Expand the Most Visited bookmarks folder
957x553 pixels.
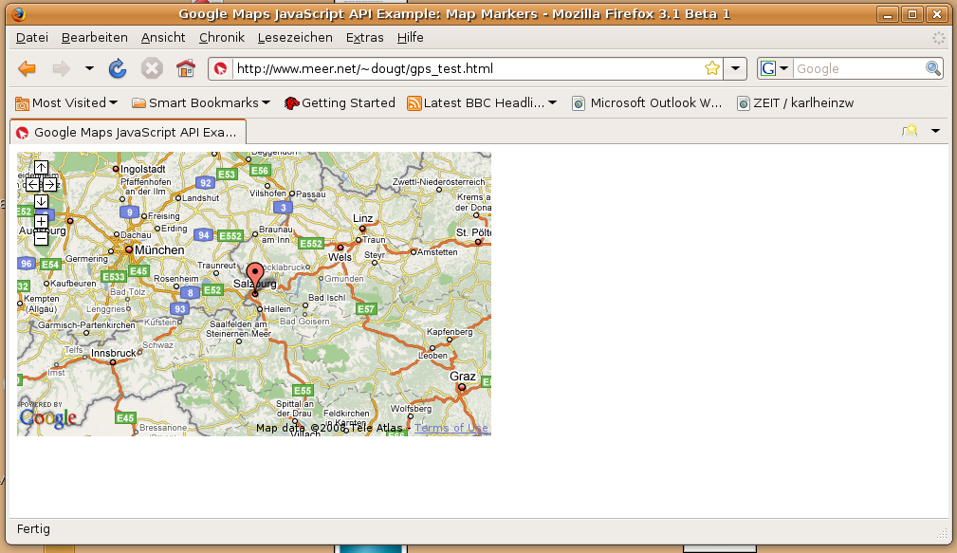pos(65,103)
